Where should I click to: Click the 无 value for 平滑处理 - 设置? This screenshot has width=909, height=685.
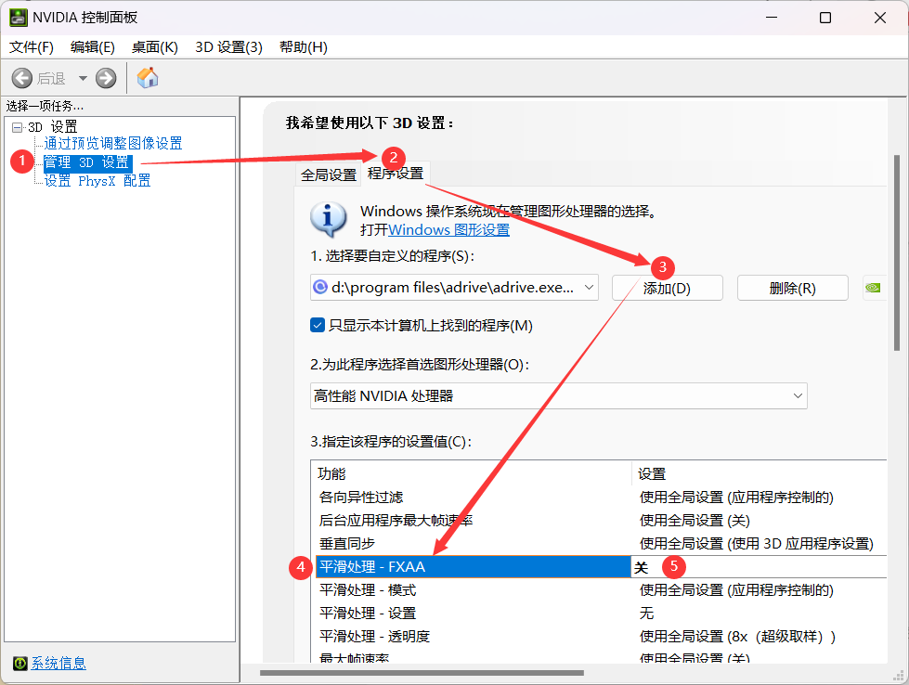(x=646, y=614)
